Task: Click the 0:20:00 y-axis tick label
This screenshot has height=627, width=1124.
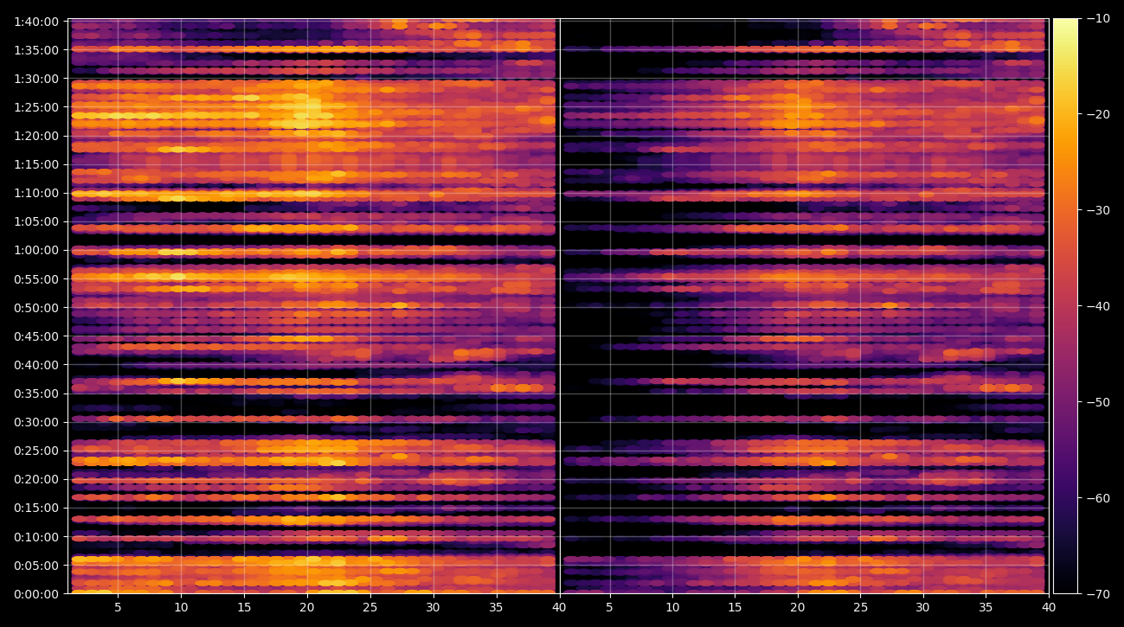Action: [x=37, y=479]
